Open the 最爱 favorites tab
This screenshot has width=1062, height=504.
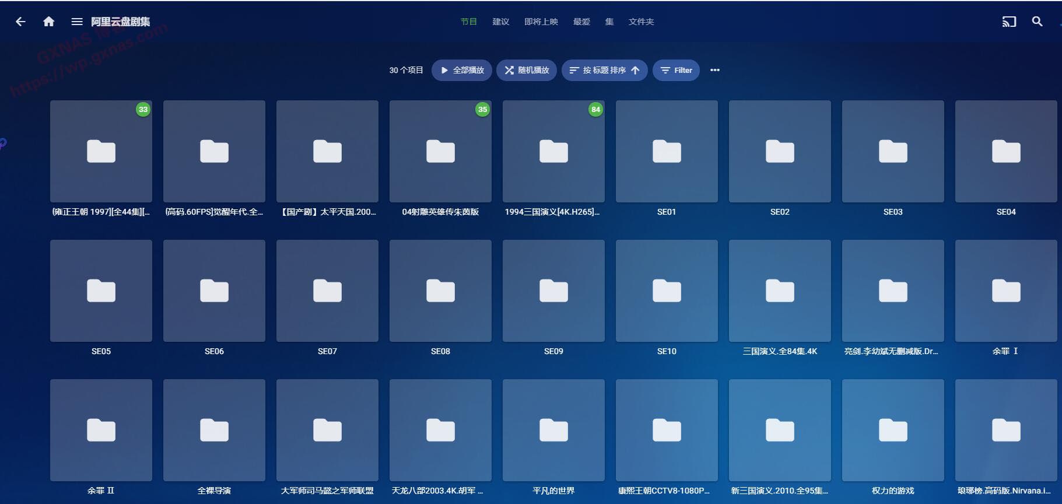(581, 22)
